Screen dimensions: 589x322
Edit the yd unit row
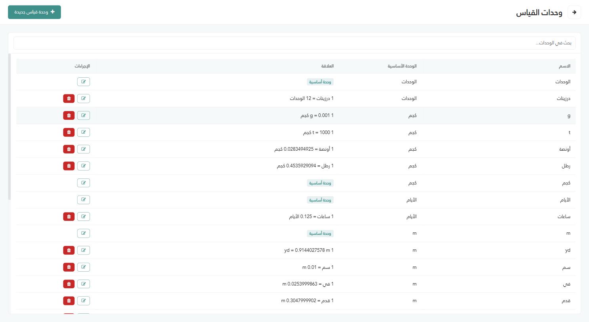tap(84, 250)
